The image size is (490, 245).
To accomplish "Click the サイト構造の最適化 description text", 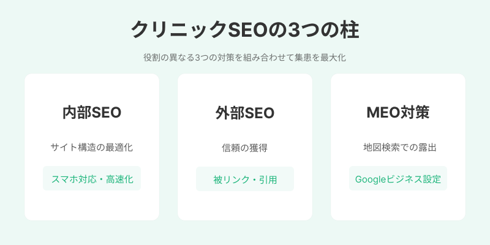I will tap(92, 148).
